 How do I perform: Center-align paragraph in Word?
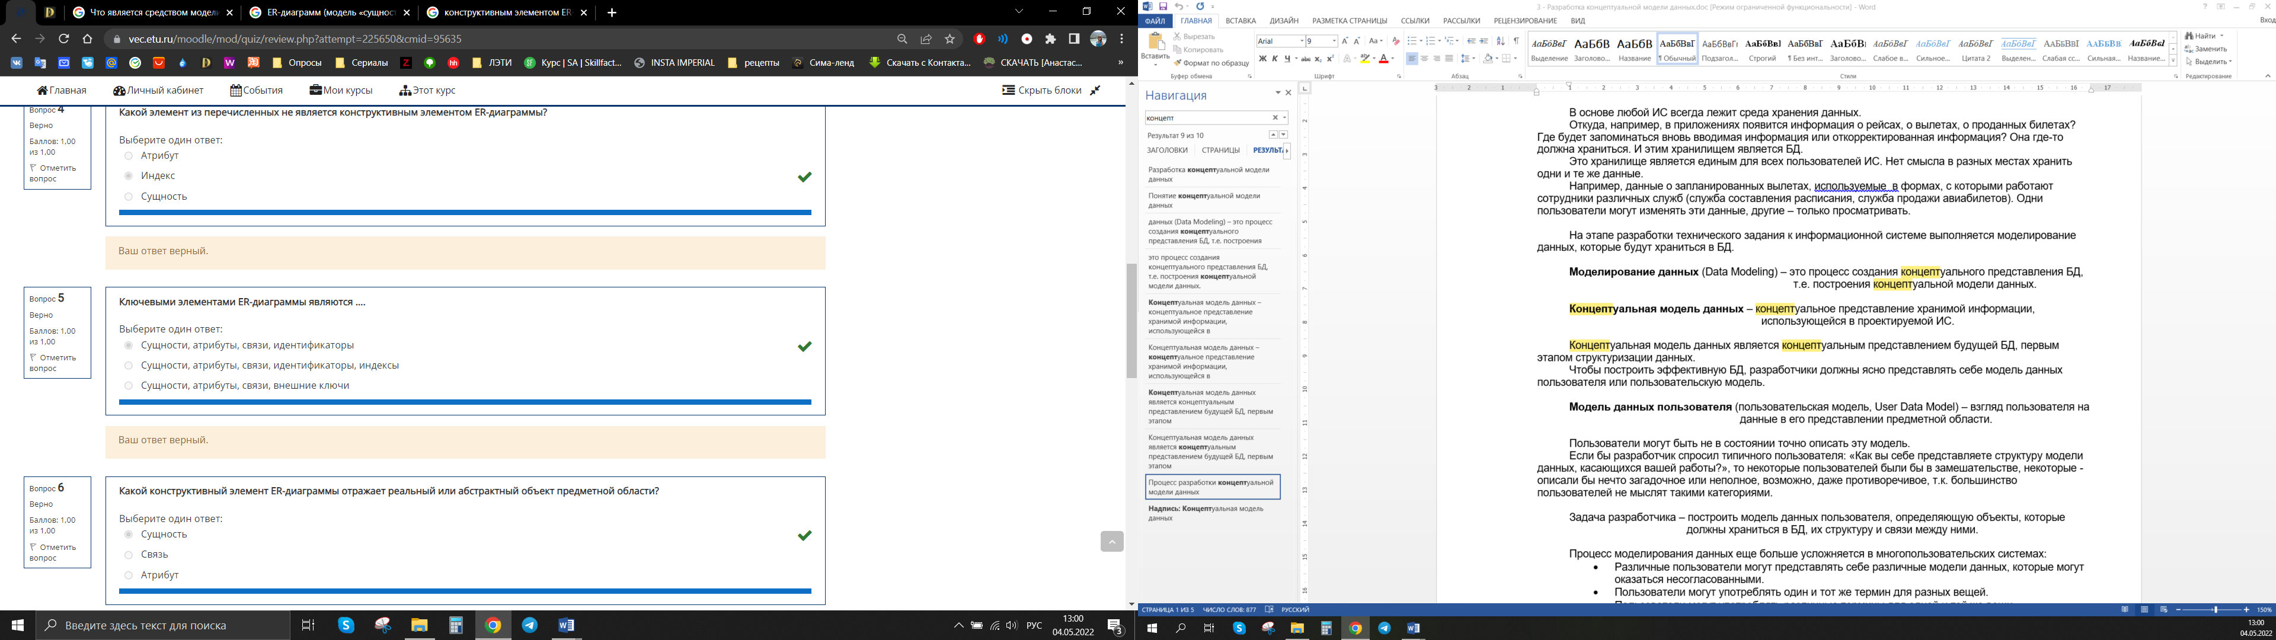click(1424, 58)
